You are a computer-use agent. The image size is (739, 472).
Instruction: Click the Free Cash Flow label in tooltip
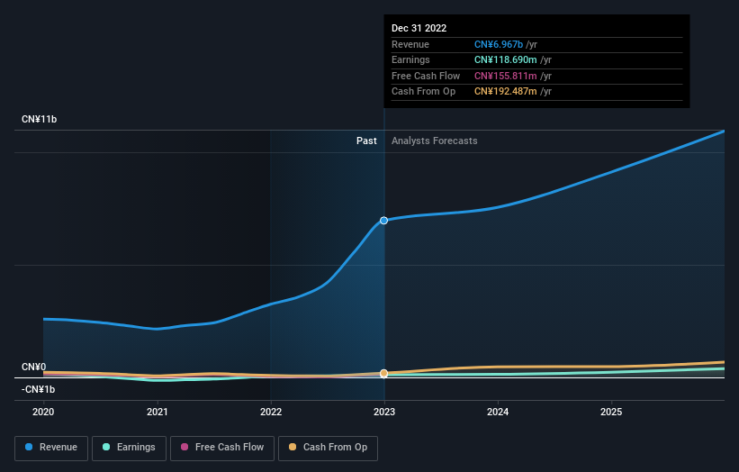(426, 76)
